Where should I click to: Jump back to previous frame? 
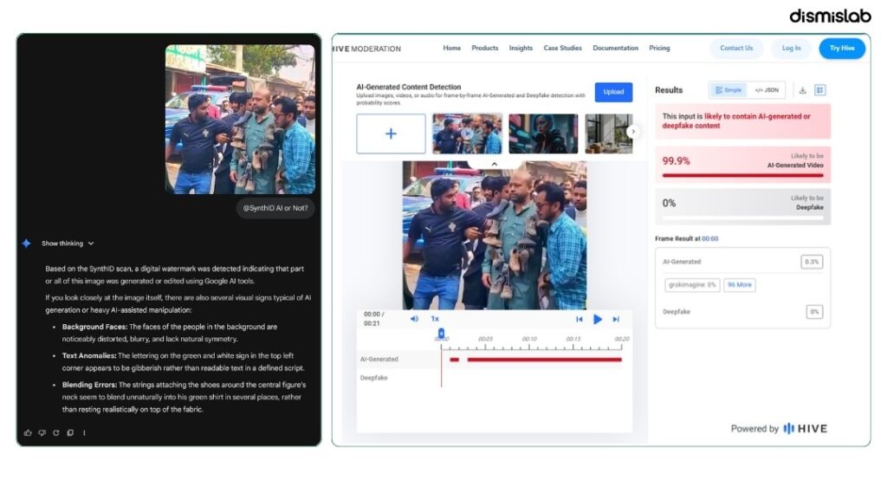tap(579, 320)
